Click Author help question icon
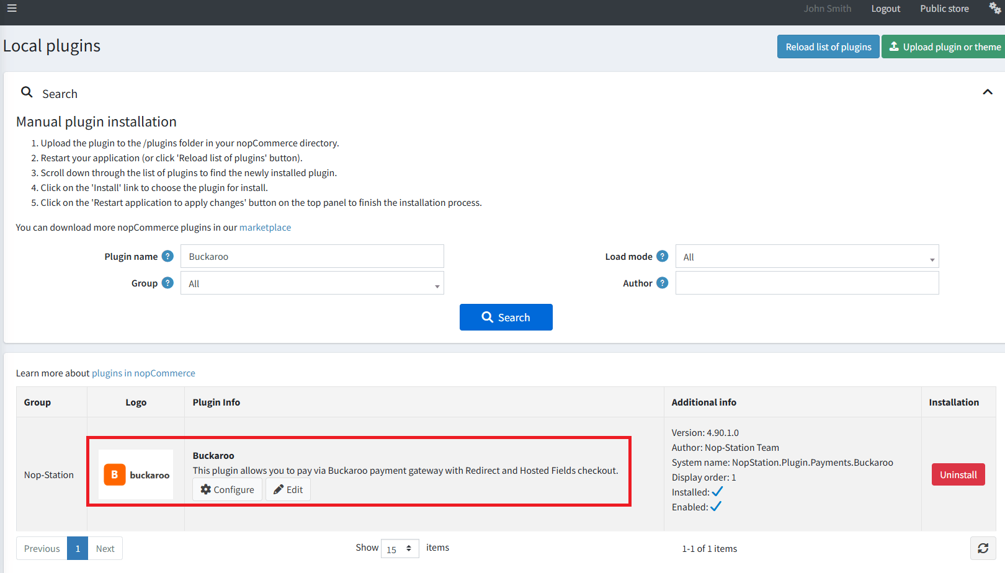Screen dimensions: 1005x573 tap(663, 283)
